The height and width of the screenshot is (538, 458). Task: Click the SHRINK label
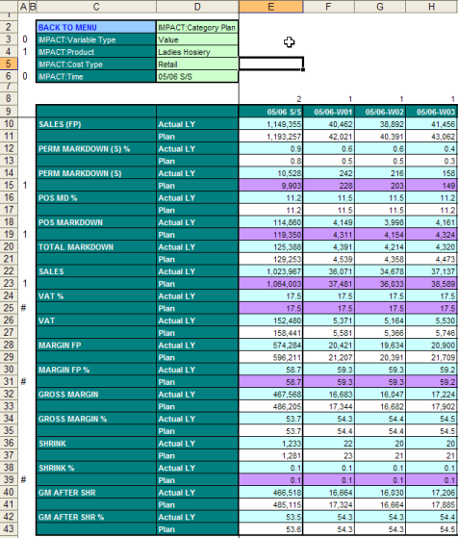(52, 444)
